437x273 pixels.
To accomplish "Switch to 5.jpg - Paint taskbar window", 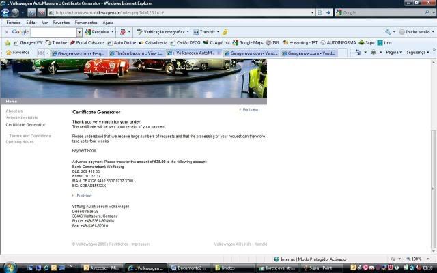I will click(x=320, y=268).
